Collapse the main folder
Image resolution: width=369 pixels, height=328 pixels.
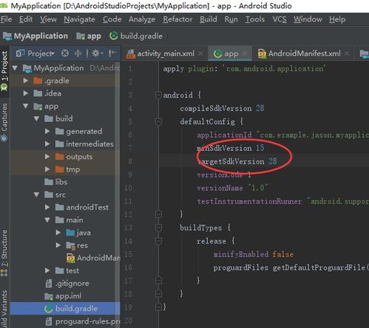coord(47,220)
